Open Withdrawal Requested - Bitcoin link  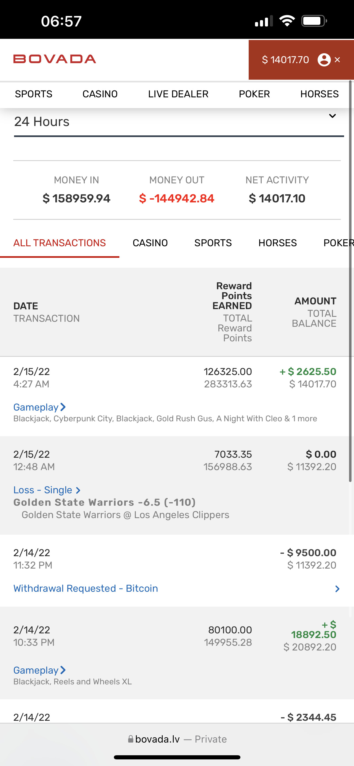point(85,588)
